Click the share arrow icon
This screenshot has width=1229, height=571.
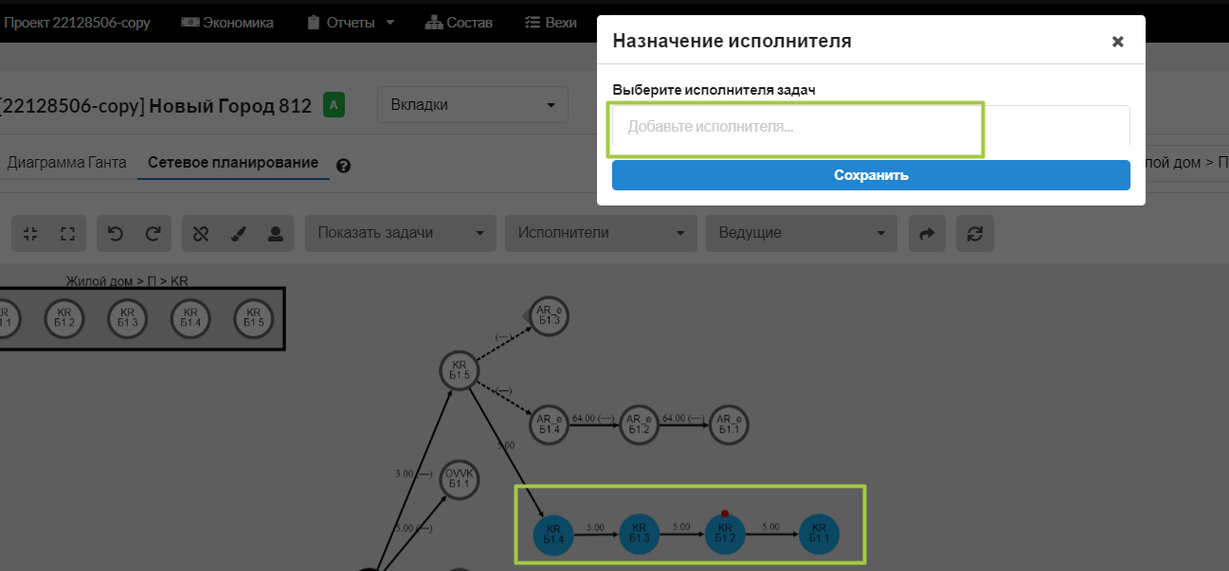(928, 233)
